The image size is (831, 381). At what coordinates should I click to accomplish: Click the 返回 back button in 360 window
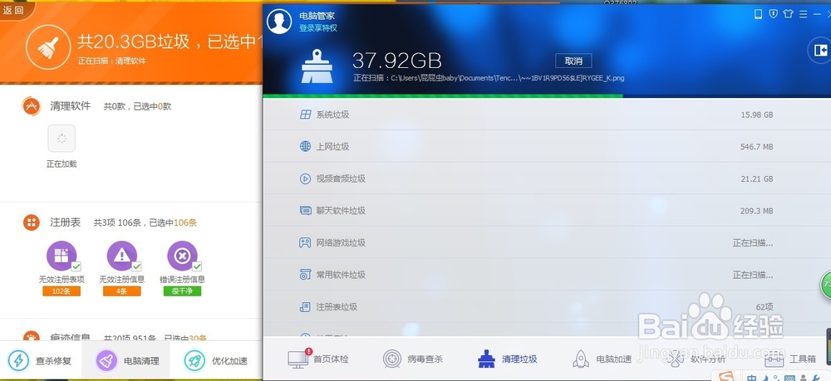click(x=14, y=10)
